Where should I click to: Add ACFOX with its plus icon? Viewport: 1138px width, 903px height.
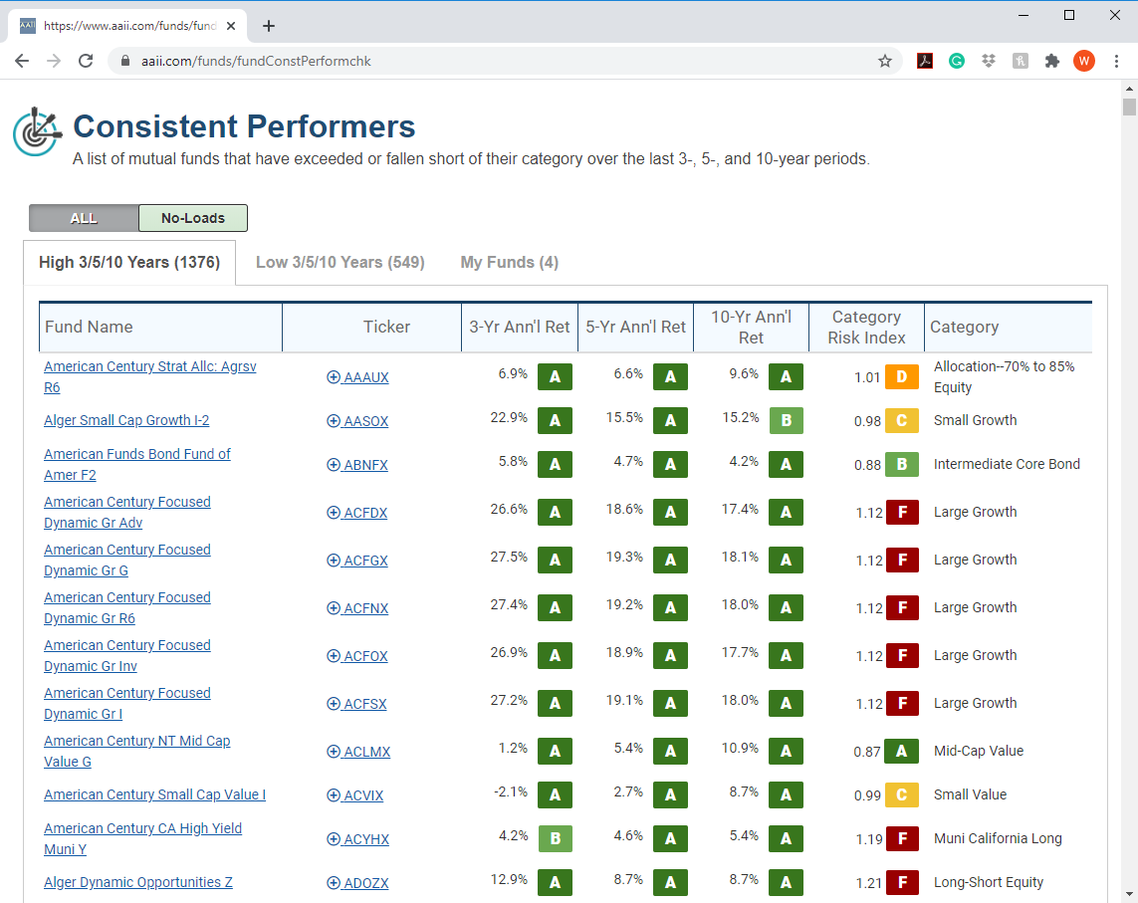[334, 656]
